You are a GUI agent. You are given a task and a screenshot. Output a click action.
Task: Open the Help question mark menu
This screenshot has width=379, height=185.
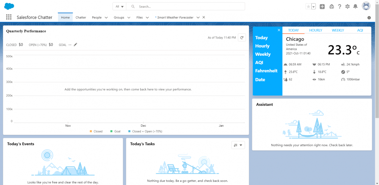pos(340,7)
